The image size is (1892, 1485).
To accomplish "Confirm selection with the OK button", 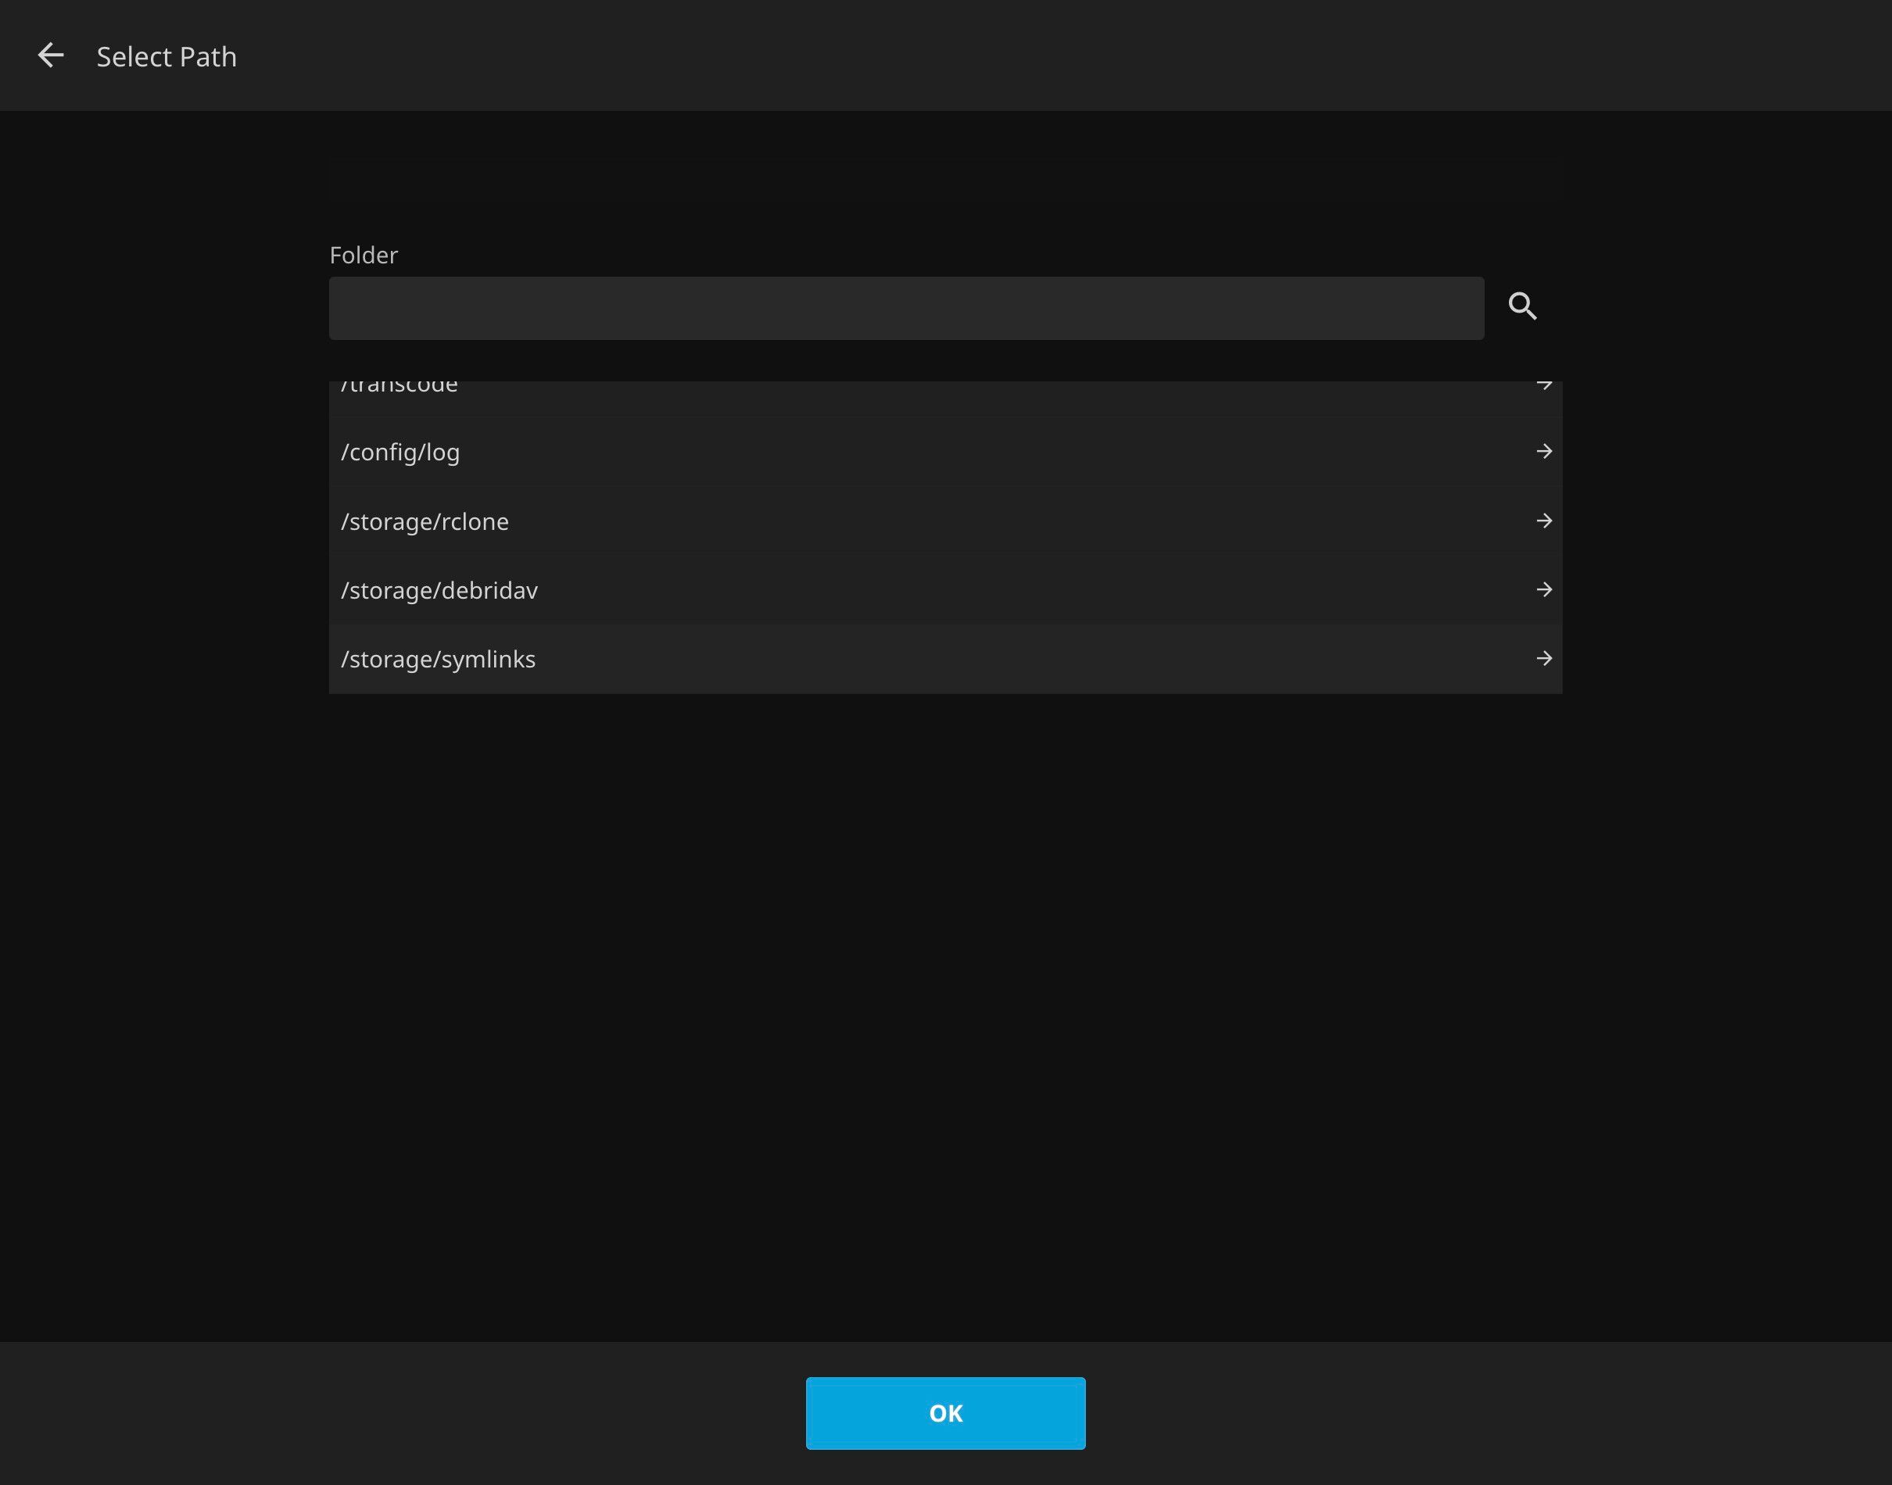I will point(945,1413).
